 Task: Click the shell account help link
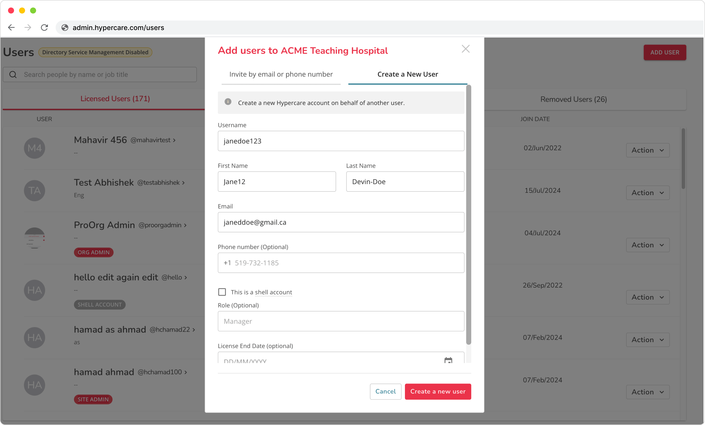coord(274,292)
